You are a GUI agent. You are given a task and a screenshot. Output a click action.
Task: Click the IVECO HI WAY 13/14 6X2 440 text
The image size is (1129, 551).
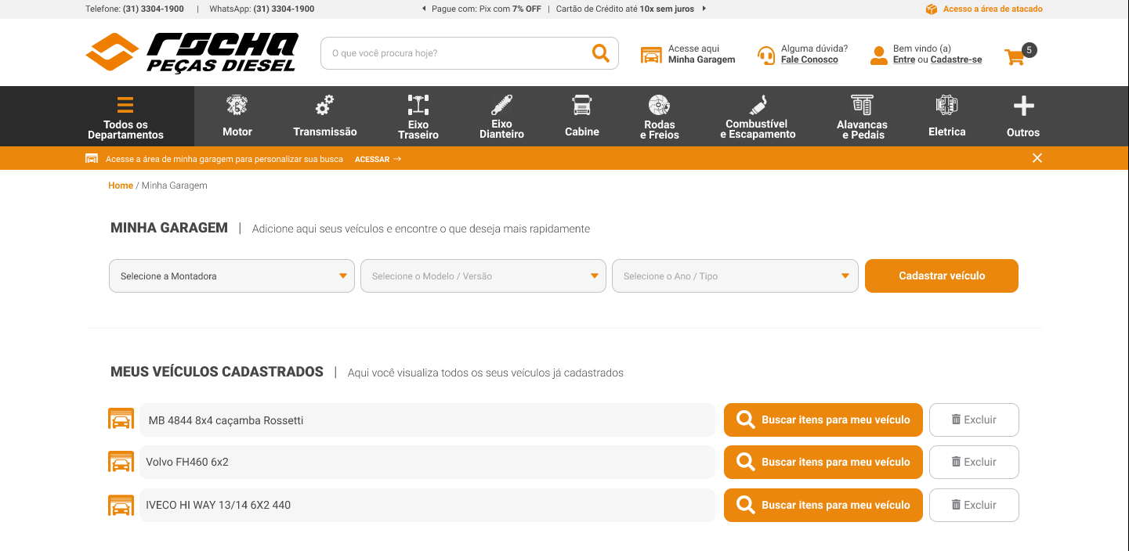click(x=218, y=505)
